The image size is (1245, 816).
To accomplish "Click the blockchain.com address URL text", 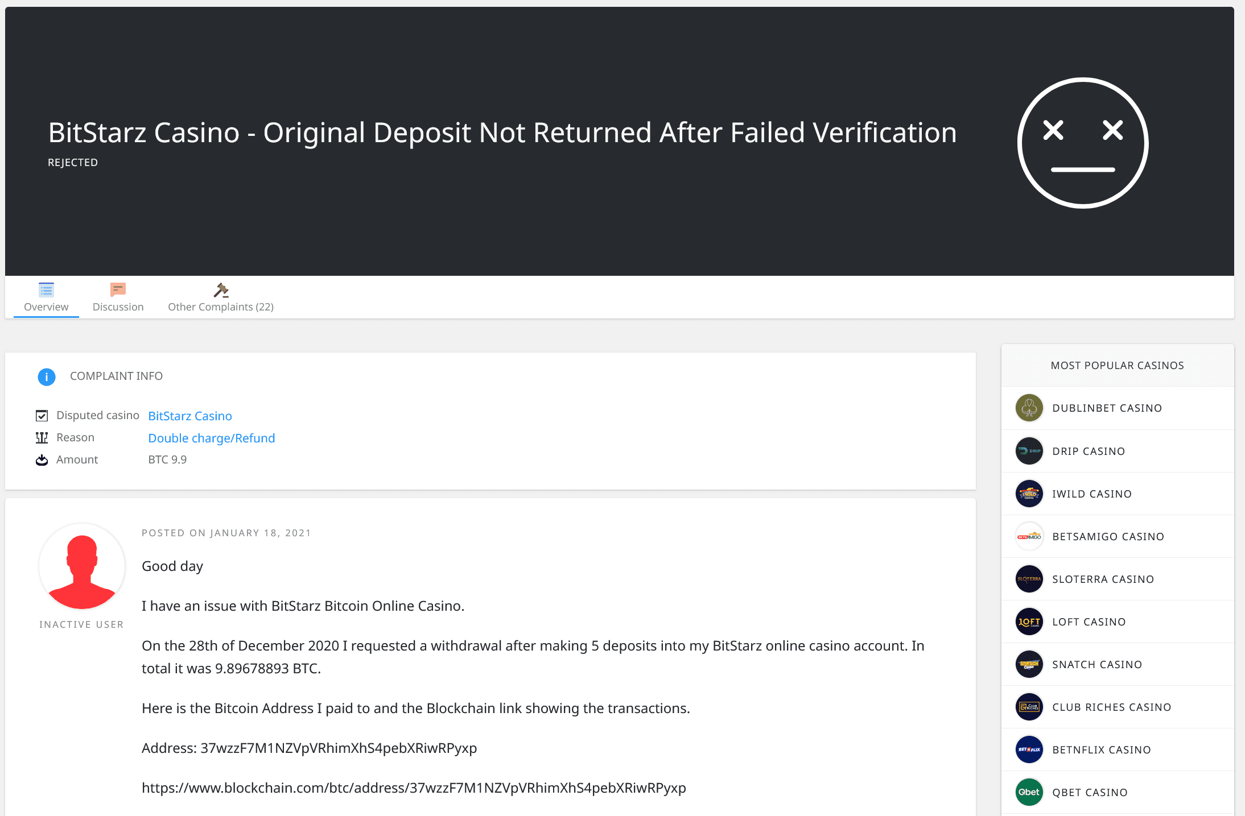I will click(x=414, y=788).
